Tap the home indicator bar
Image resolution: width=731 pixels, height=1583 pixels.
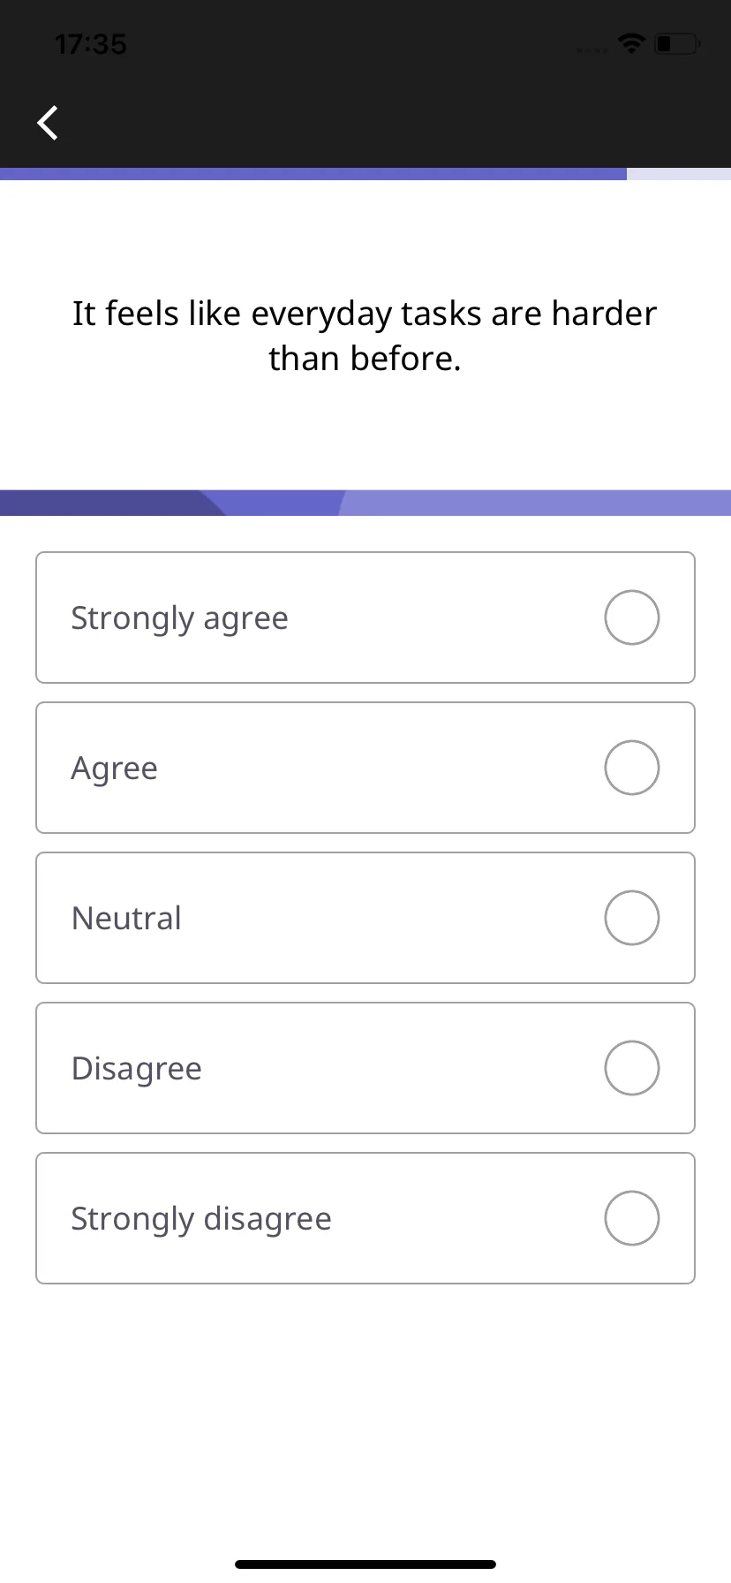365,1564
